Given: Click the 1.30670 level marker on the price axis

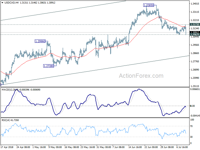Looking at the screenshot, I should (x=195, y=34).
